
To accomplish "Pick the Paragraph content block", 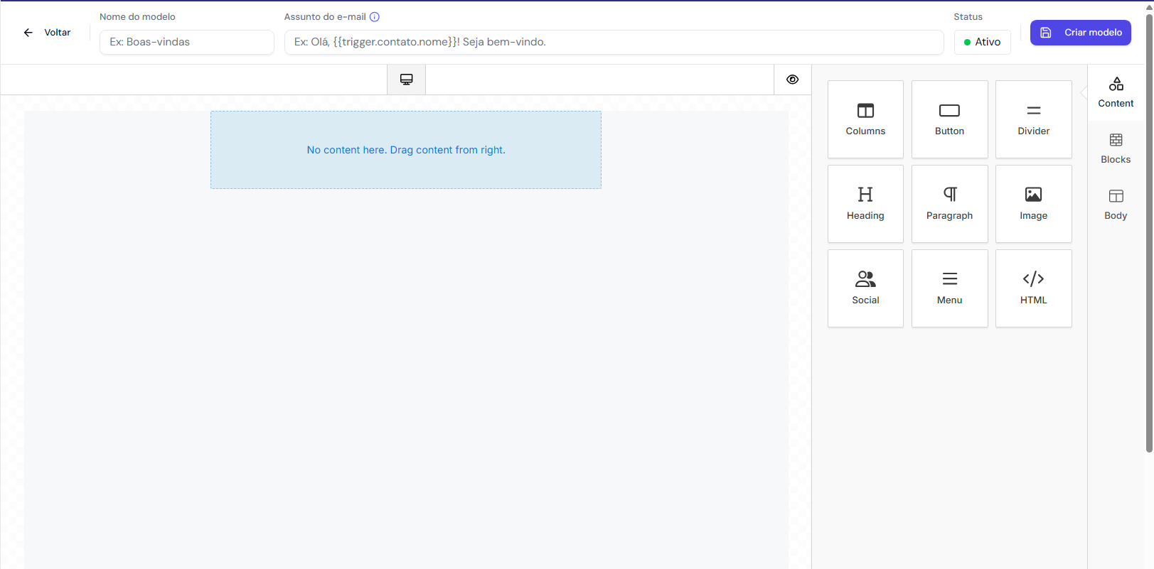I will [x=949, y=204].
